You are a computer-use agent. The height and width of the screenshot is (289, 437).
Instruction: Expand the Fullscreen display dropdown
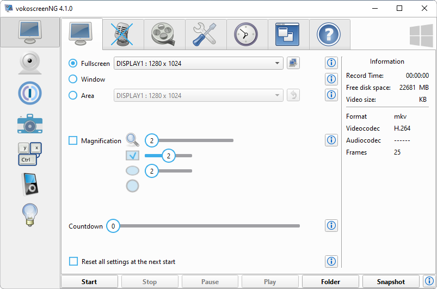198,63
